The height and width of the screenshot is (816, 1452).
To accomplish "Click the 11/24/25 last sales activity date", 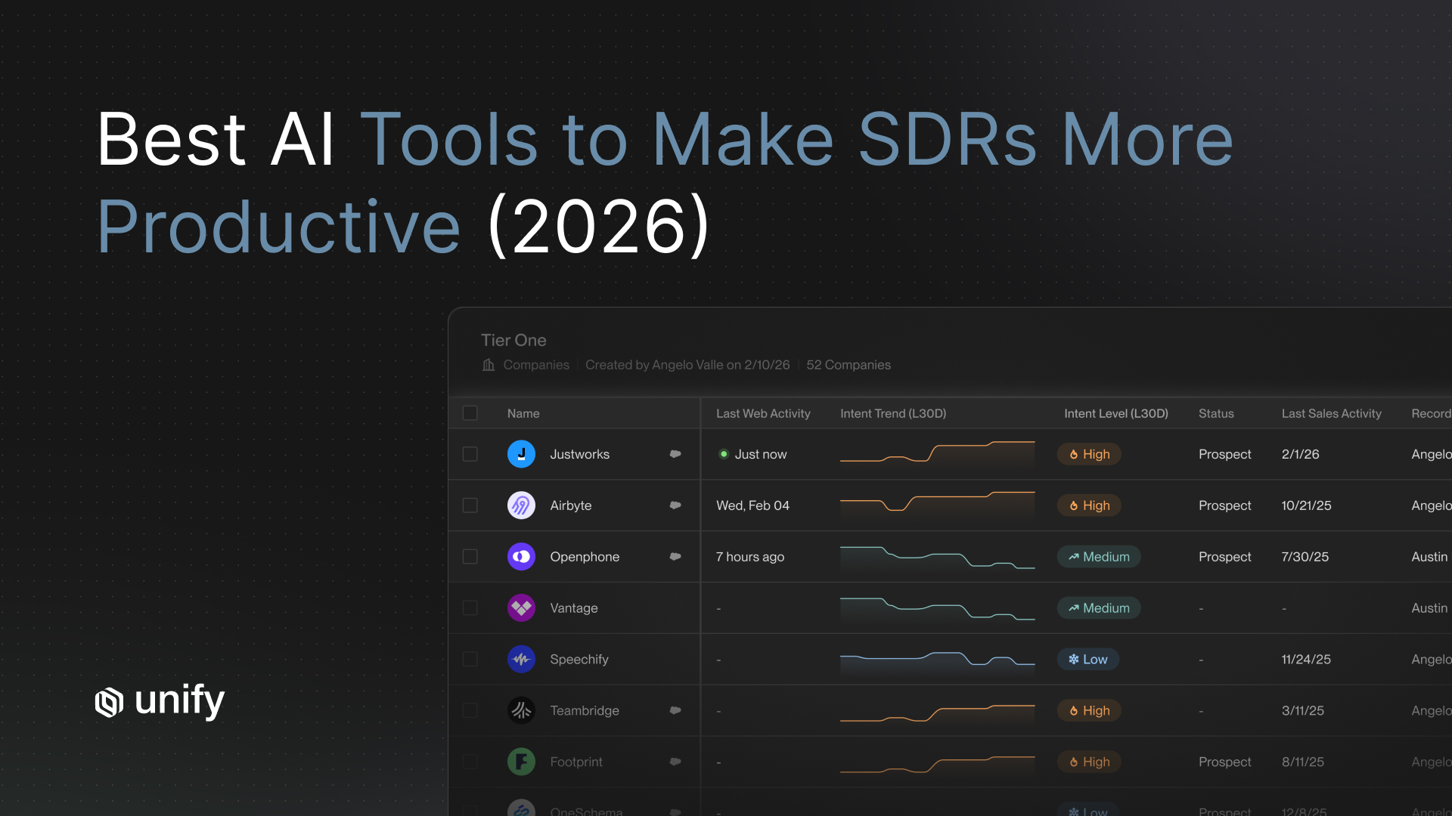I will point(1306,660).
